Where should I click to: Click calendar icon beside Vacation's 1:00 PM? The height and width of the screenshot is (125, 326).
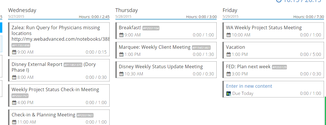(228, 54)
